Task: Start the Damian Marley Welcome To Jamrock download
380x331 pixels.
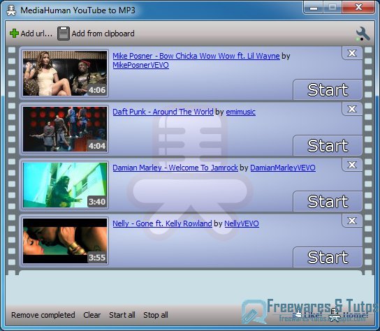Action: tap(328, 201)
